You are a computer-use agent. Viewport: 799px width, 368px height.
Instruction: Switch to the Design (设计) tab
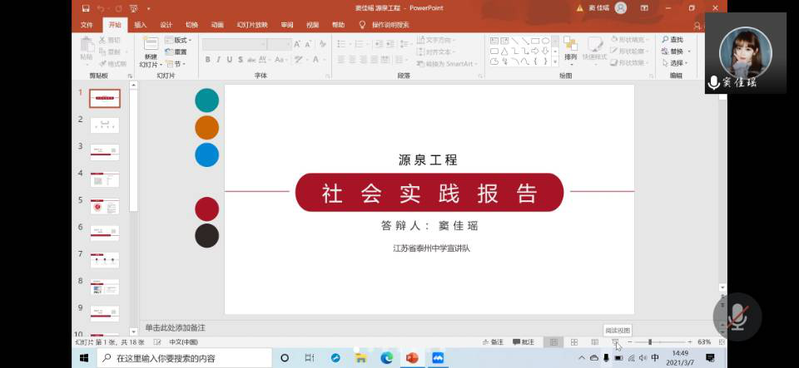click(x=166, y=25)
